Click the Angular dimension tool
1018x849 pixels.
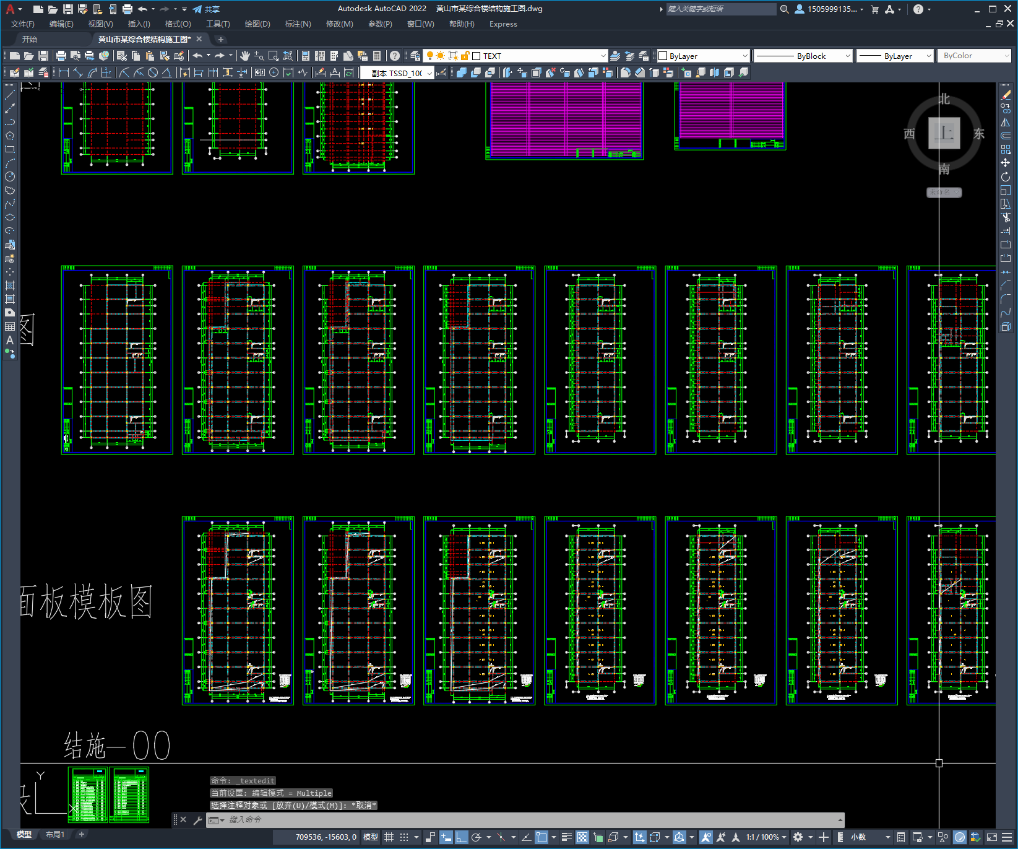(x=166, y=72)
